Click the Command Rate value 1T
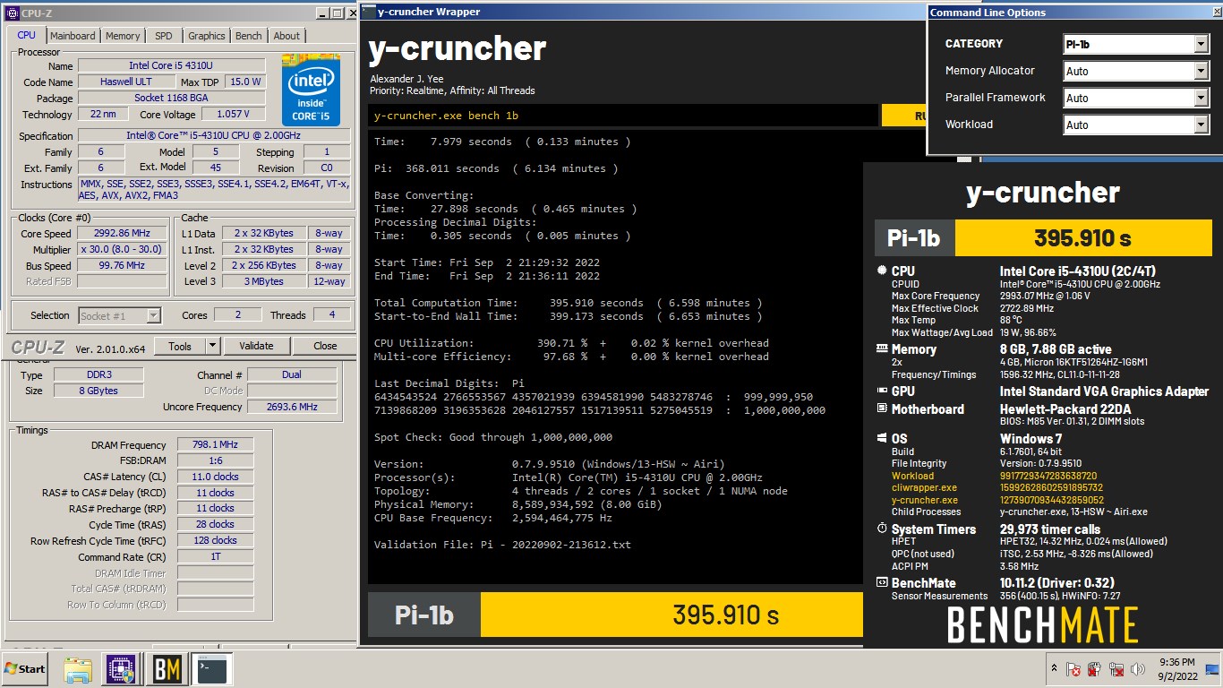The height and width of the screenshot is (688, 1223). [x=215, y=556]
